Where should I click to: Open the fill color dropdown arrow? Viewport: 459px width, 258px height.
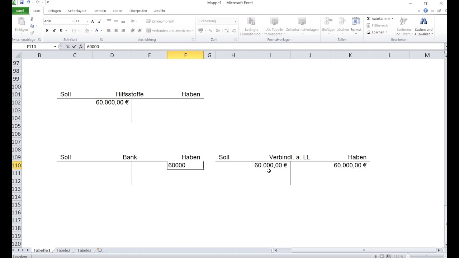(x=91, y=31)
